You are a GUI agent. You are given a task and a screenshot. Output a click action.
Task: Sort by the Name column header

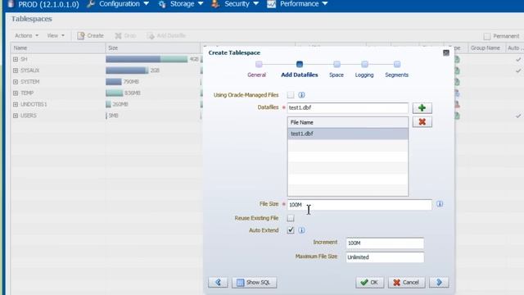tap(58, 48)
